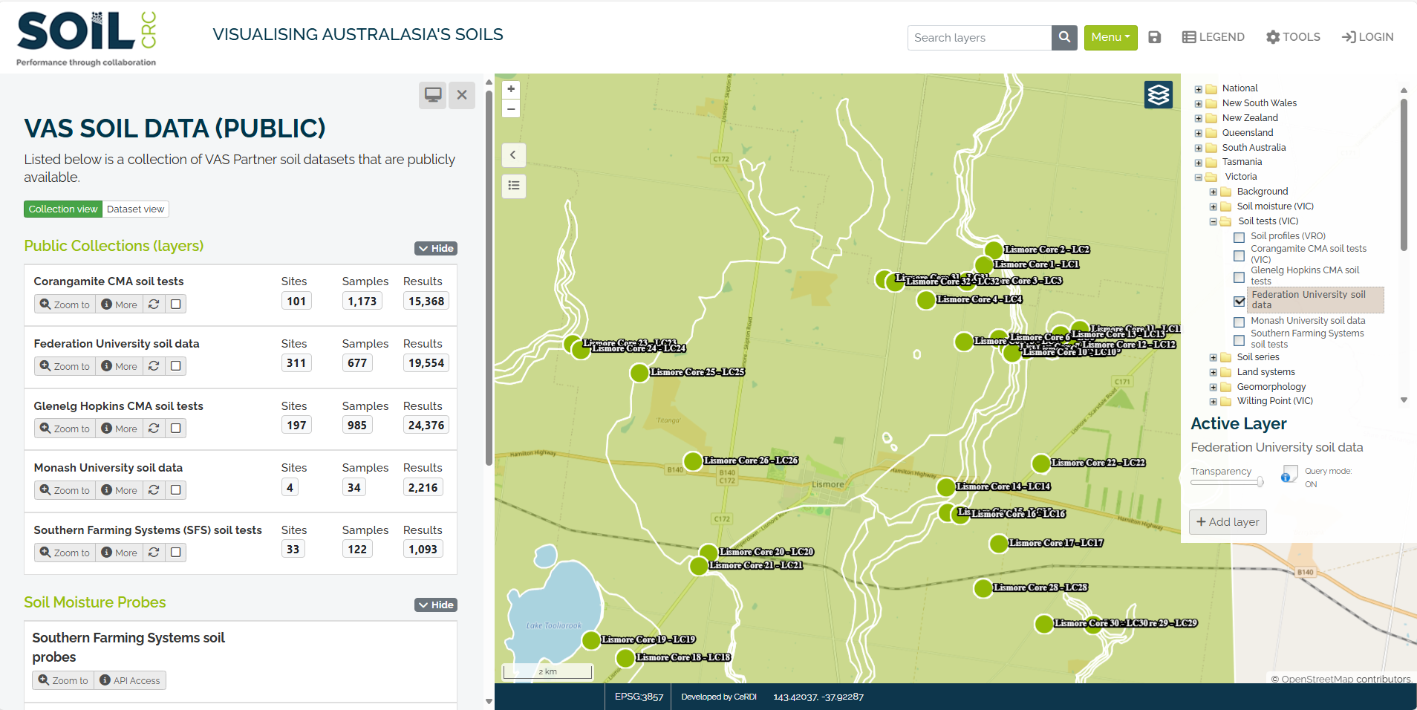Zoom to Glenelg Hopkins CMA soil tests
1417x710 pixels.
coord(65,429)
